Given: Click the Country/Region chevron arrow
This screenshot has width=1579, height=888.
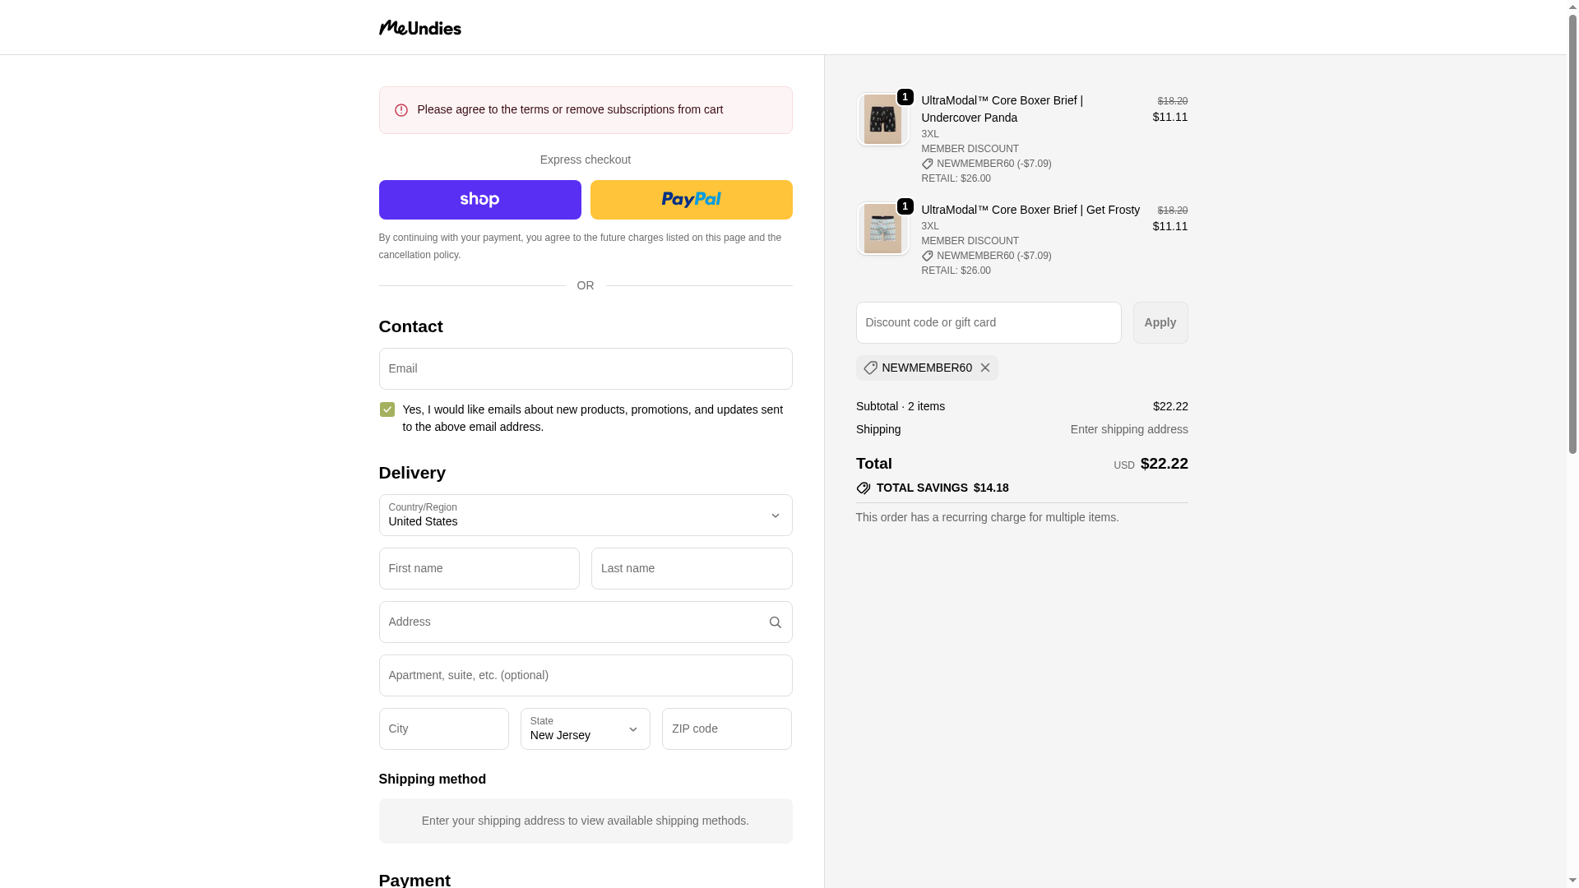Looking at the screenshot, I should [x=775, y=516].
